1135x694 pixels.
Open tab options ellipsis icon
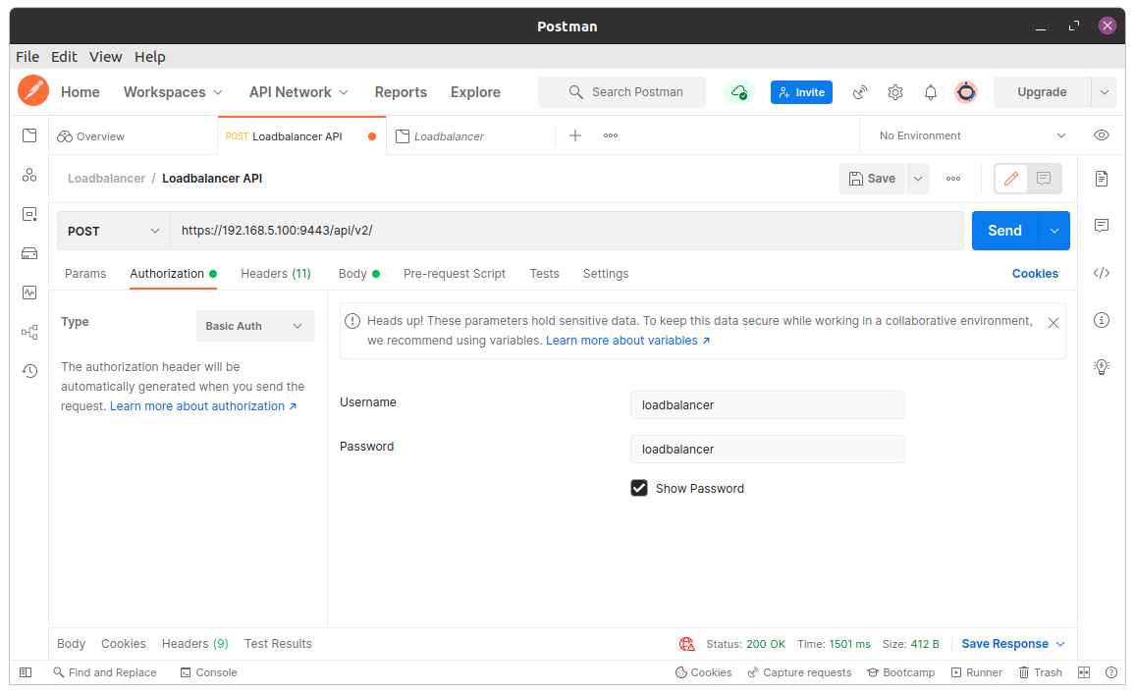[x=611, y=135]
